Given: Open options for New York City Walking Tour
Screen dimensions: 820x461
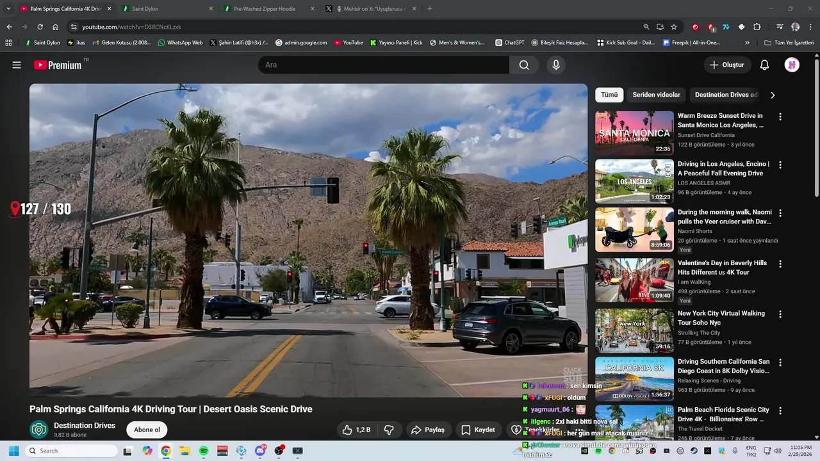Looking at the screenshot, I should point(780,314).
